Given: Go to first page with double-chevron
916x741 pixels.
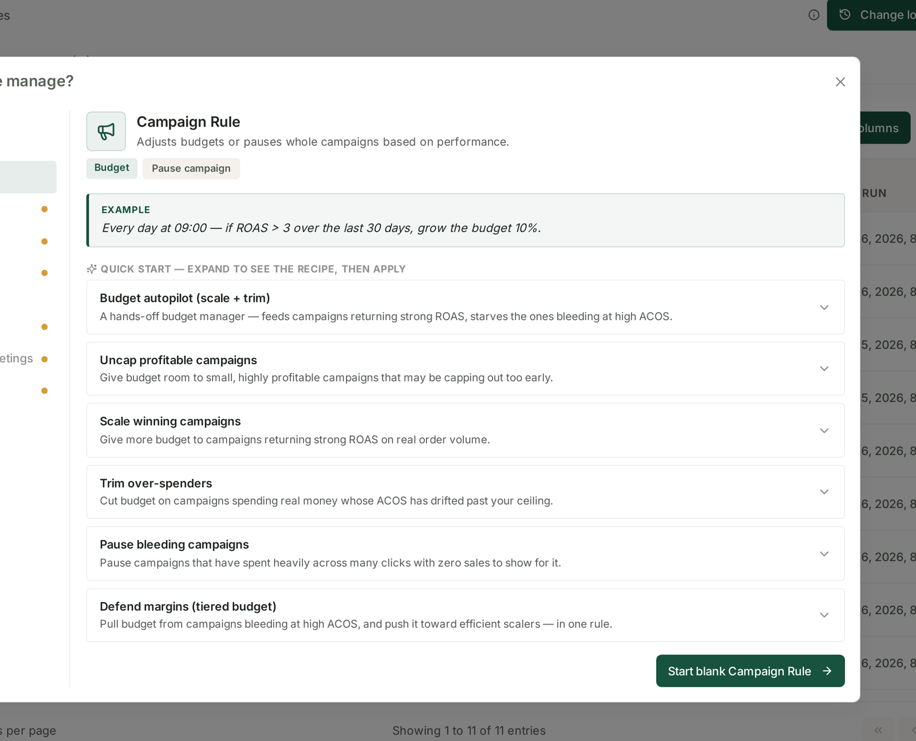Looking at the screenshot, I should (x=878, y=730).
